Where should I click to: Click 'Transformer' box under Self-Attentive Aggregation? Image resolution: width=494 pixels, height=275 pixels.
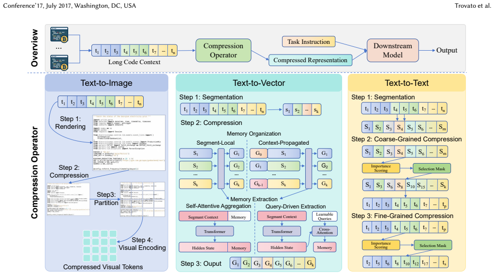click(215, 231)
